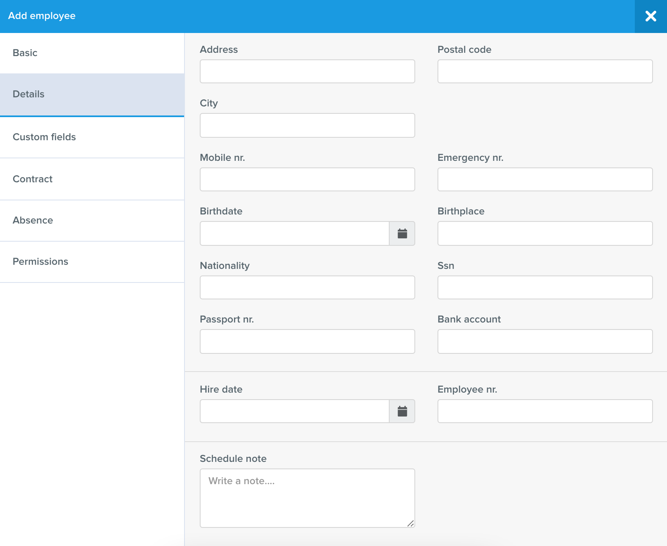Open the Contract tab

(92, 179)
